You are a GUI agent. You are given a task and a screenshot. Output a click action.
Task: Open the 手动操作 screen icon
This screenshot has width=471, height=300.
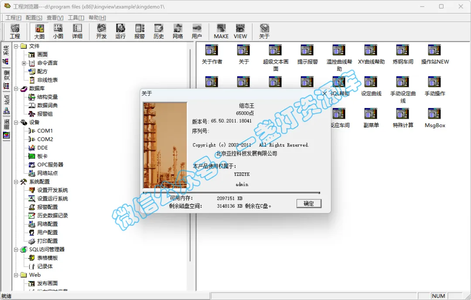click(435, 86)
